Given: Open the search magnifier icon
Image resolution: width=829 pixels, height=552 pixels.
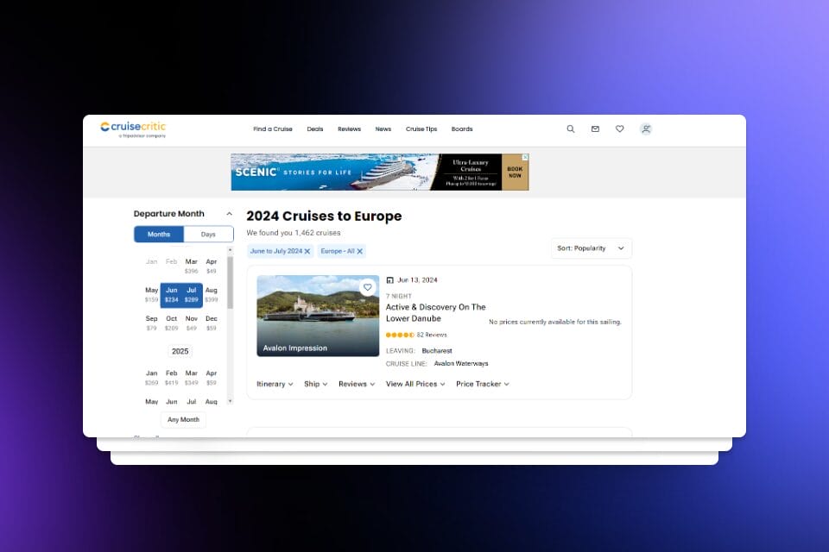Looking at the screenshot, I should coord(571,129).
